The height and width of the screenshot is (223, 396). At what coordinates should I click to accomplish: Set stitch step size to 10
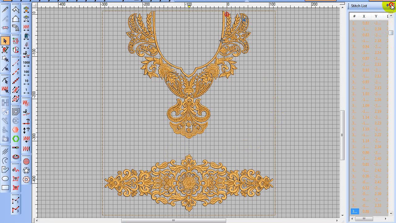point(26,82)
